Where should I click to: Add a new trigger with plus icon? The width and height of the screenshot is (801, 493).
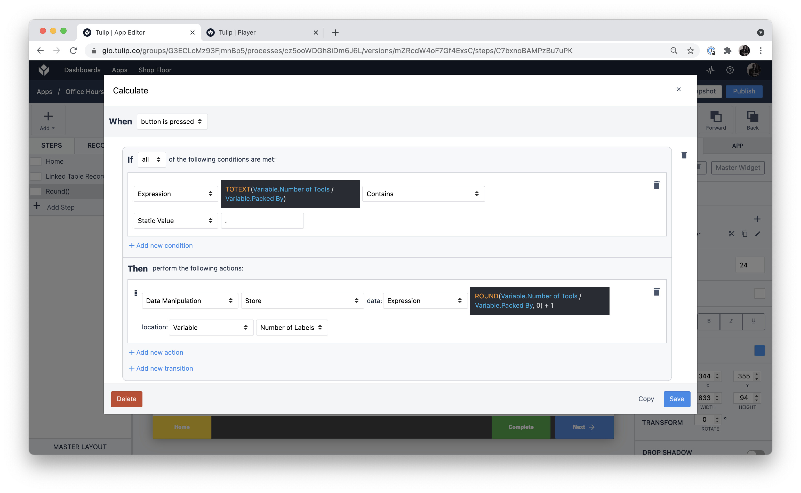757,219
